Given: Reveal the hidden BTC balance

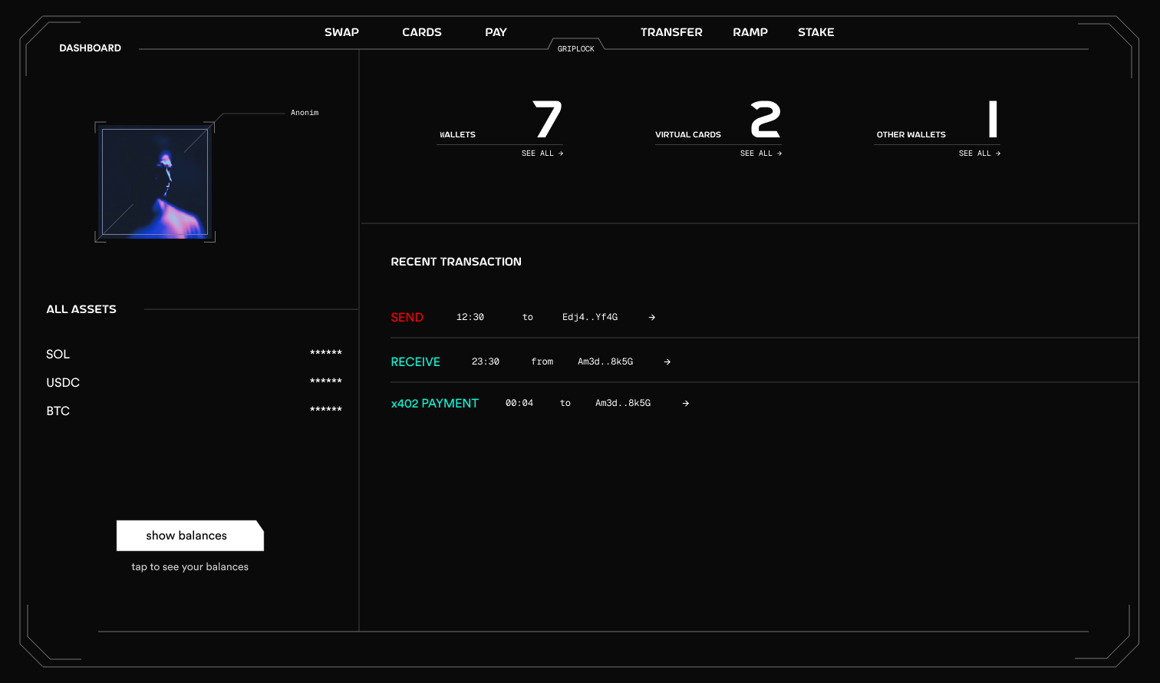Looking at the screenshot, I should click(x=326, y=409).
